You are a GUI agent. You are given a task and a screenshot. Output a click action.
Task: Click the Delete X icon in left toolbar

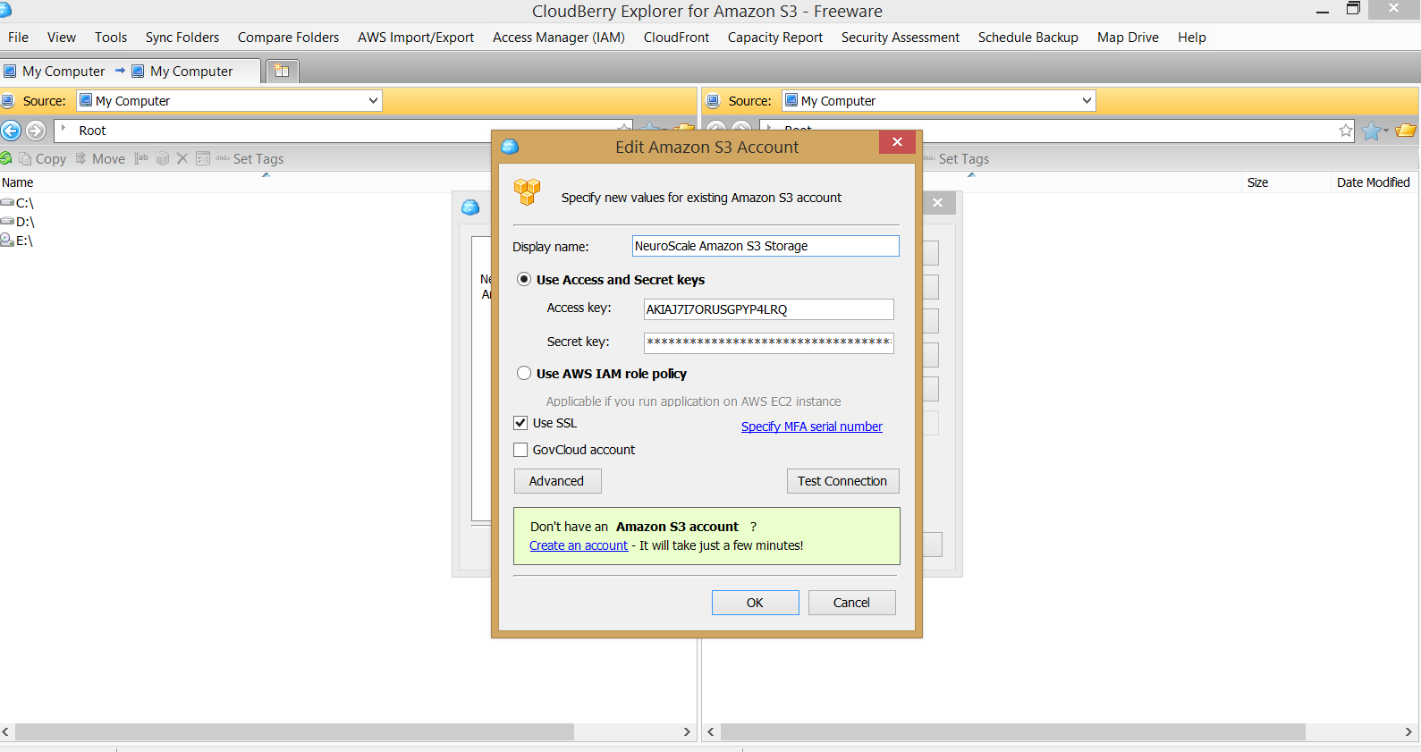(x=182, y=158)
